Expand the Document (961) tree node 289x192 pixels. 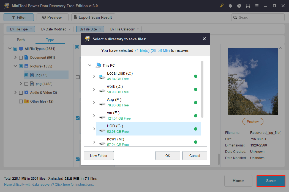(15, 58)
